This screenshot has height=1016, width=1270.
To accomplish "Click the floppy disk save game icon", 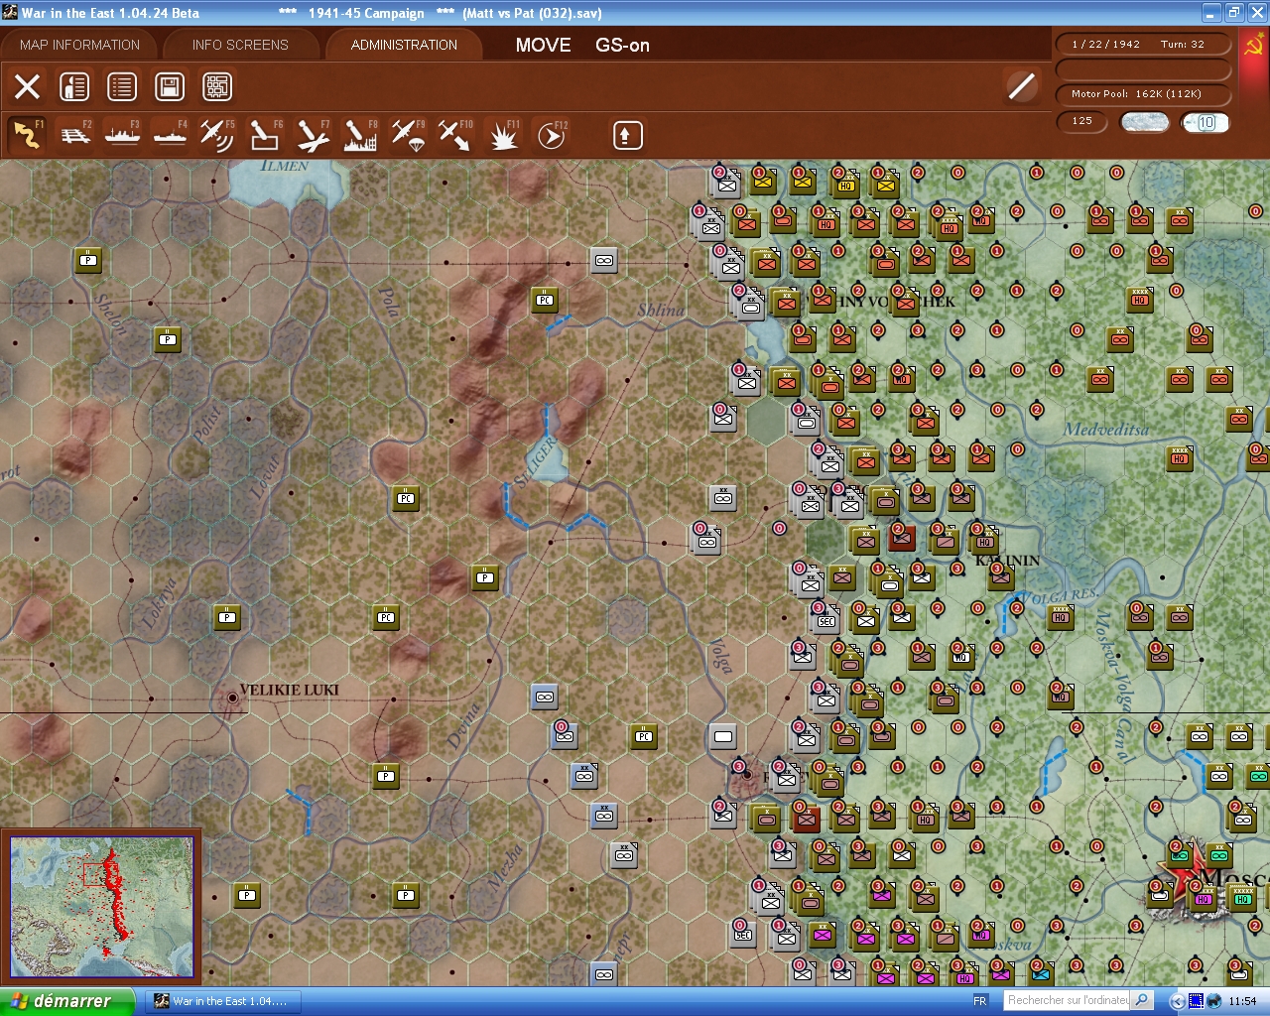I will [170, 86].
